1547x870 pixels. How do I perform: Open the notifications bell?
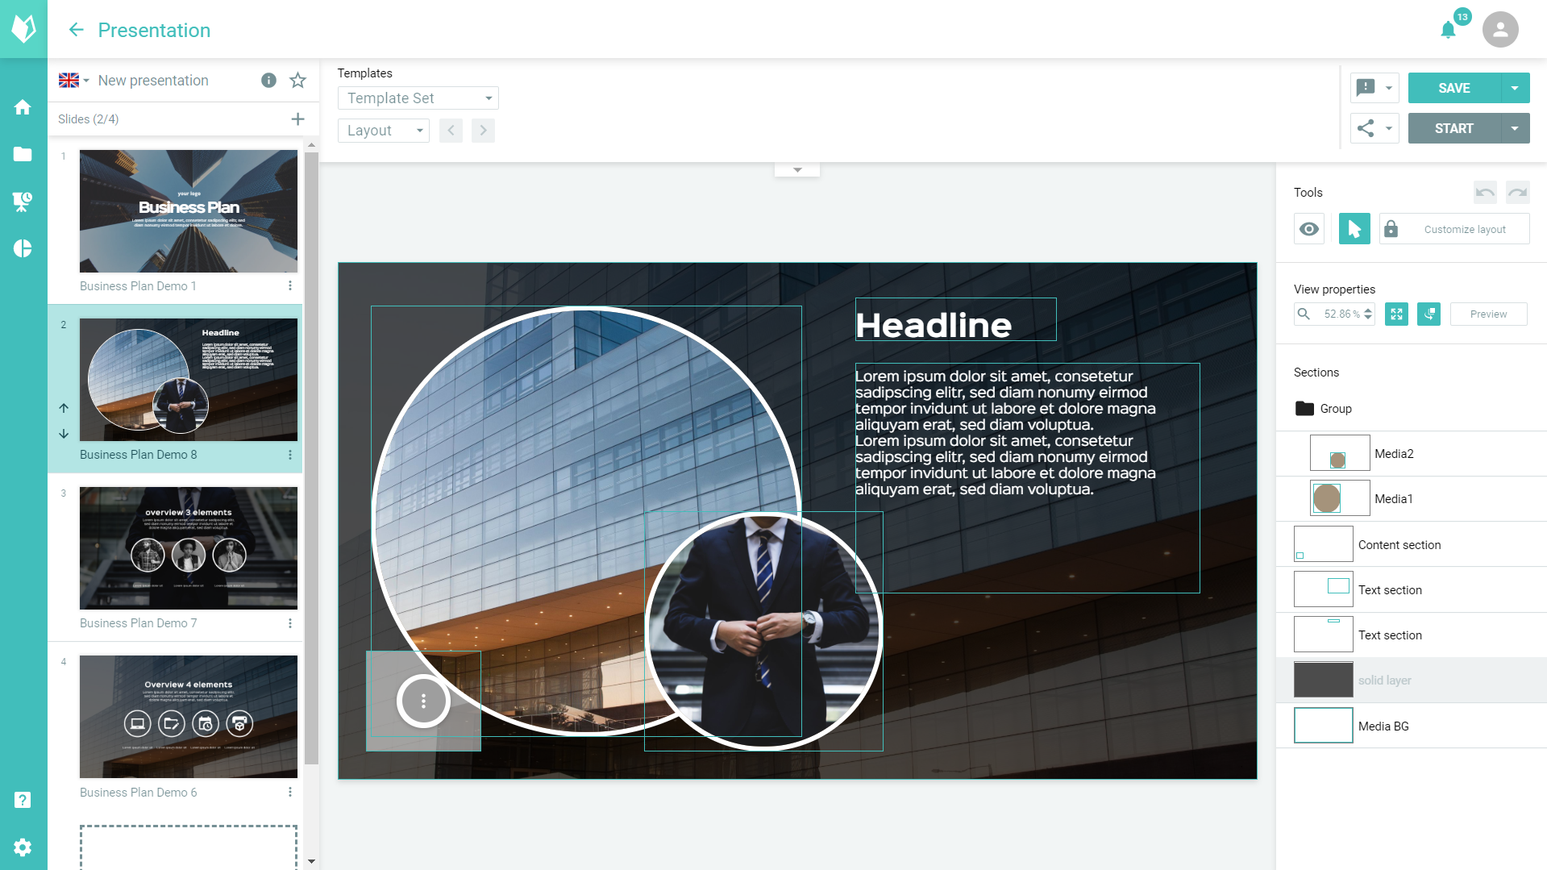tap(1449, 30)
